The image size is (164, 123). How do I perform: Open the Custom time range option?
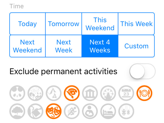136,46
